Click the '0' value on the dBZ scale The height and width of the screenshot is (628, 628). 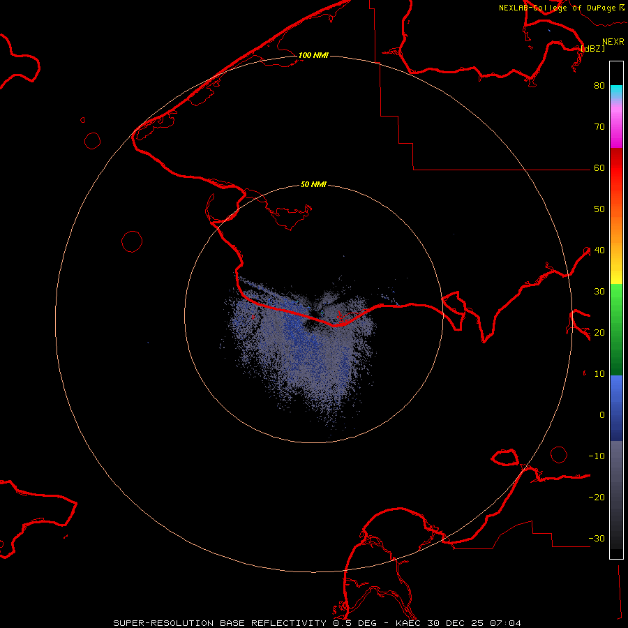click(602, 415)
